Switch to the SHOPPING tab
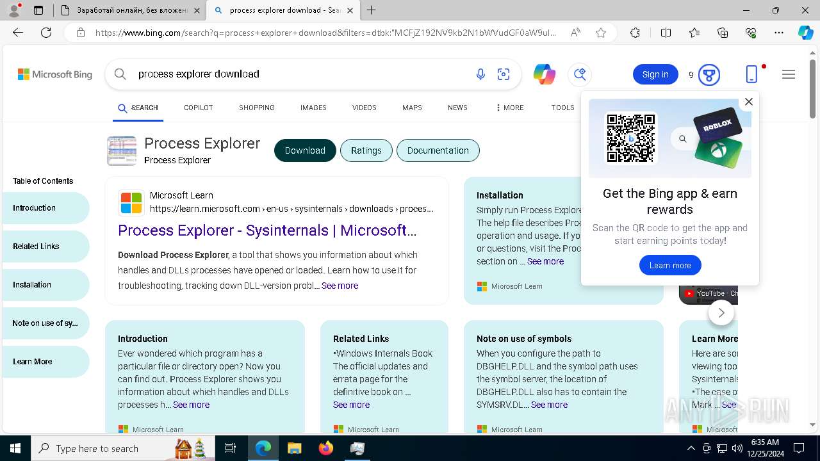Viewport: 820px width, 461px height. (x=257, y=108)
